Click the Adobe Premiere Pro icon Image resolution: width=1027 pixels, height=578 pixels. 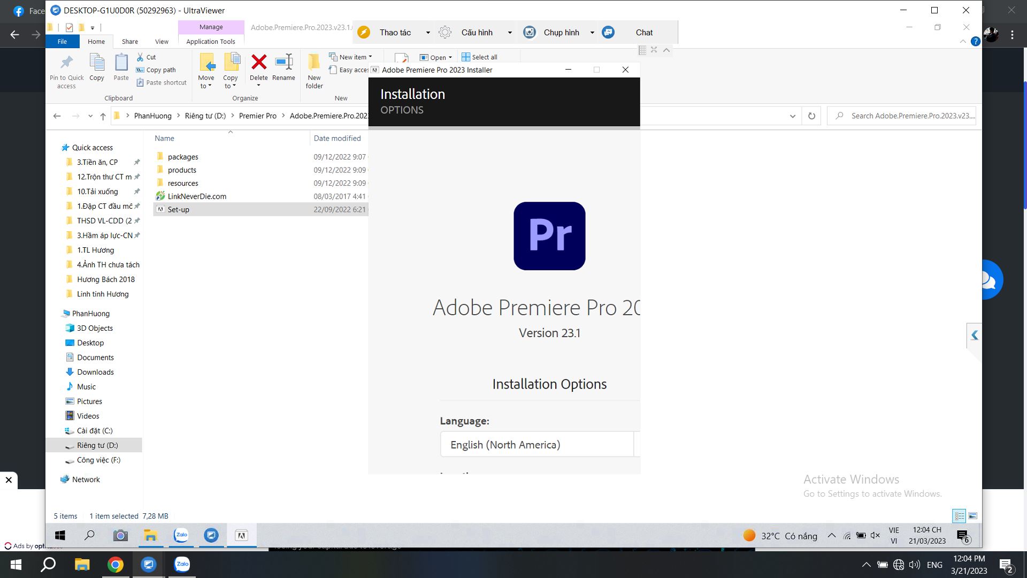pos(549,235)
